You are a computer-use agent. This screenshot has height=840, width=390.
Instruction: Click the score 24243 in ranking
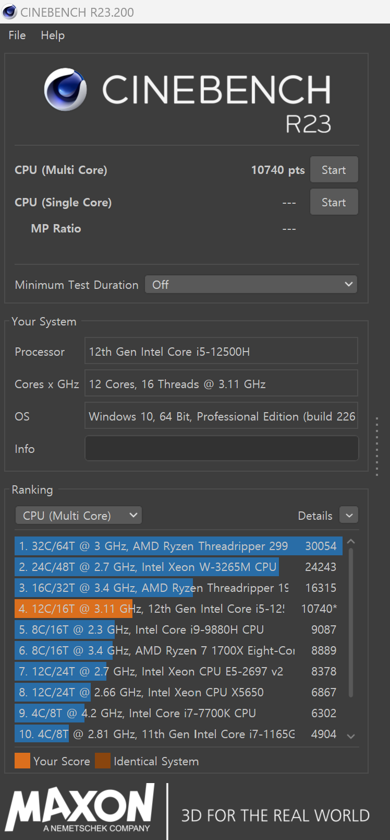point(321,567)
